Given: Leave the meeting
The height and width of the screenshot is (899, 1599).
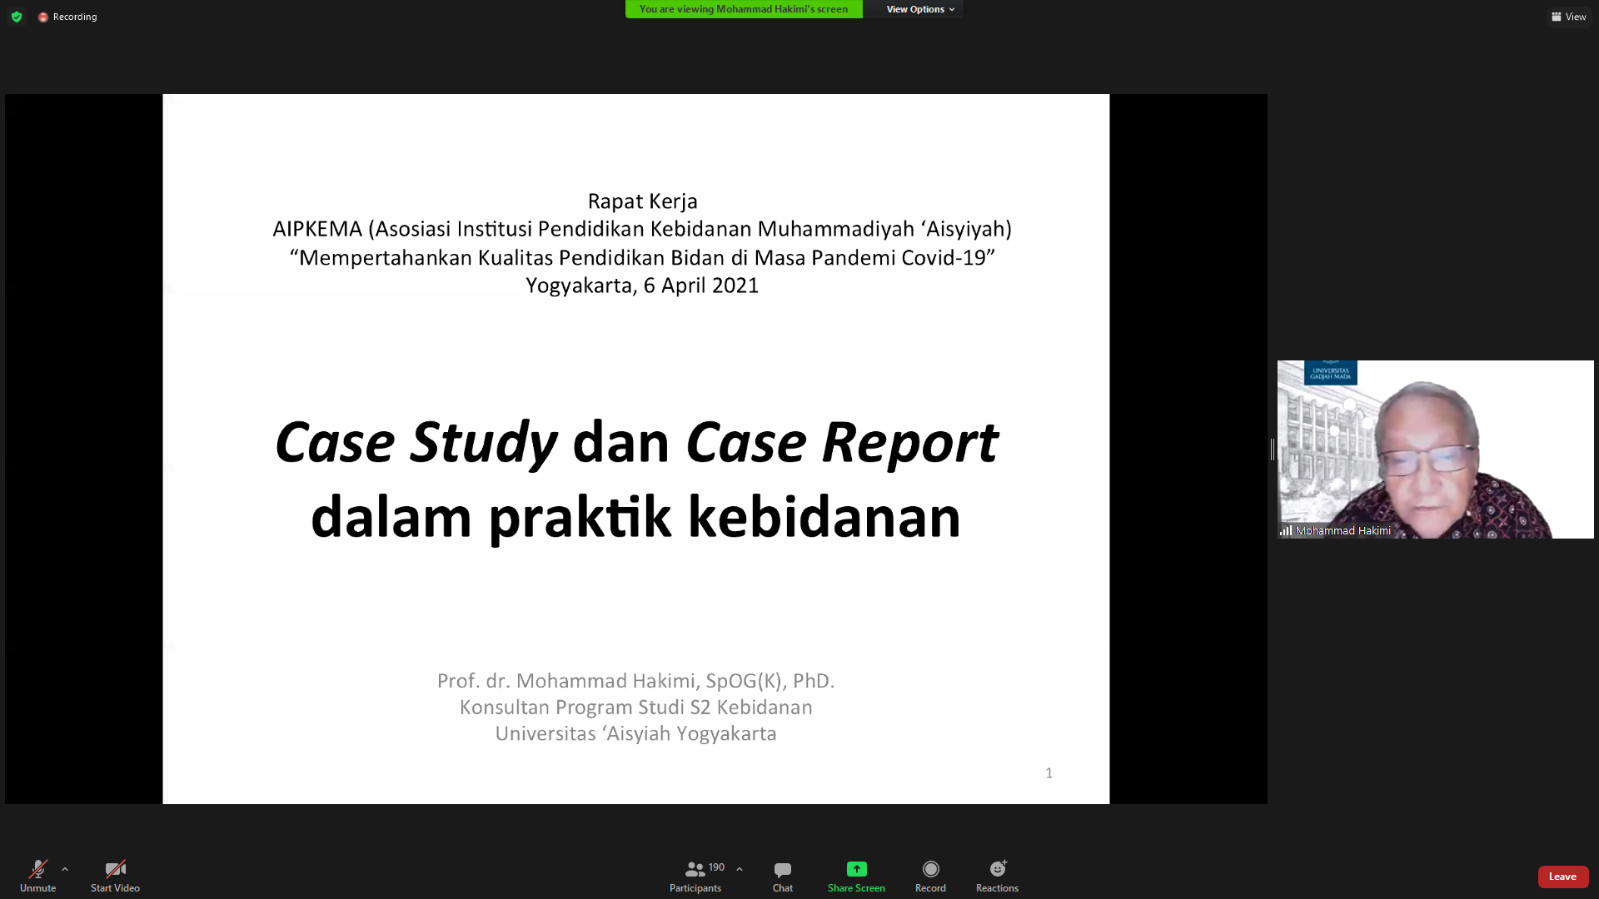Looking at the screenshot, I should (x=1562, y=877).
